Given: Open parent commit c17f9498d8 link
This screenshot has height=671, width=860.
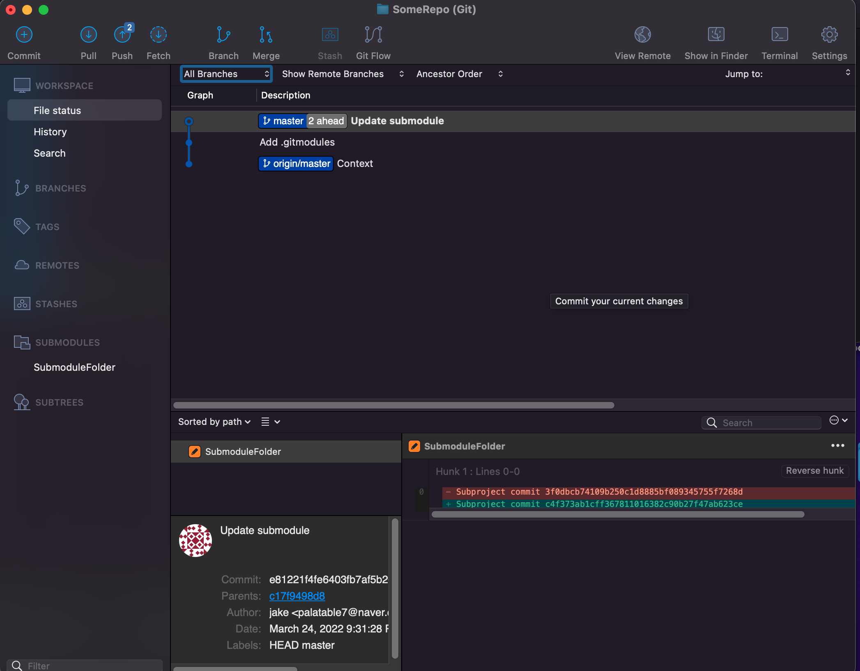Looking at the screenshot, I should (297, 596).
